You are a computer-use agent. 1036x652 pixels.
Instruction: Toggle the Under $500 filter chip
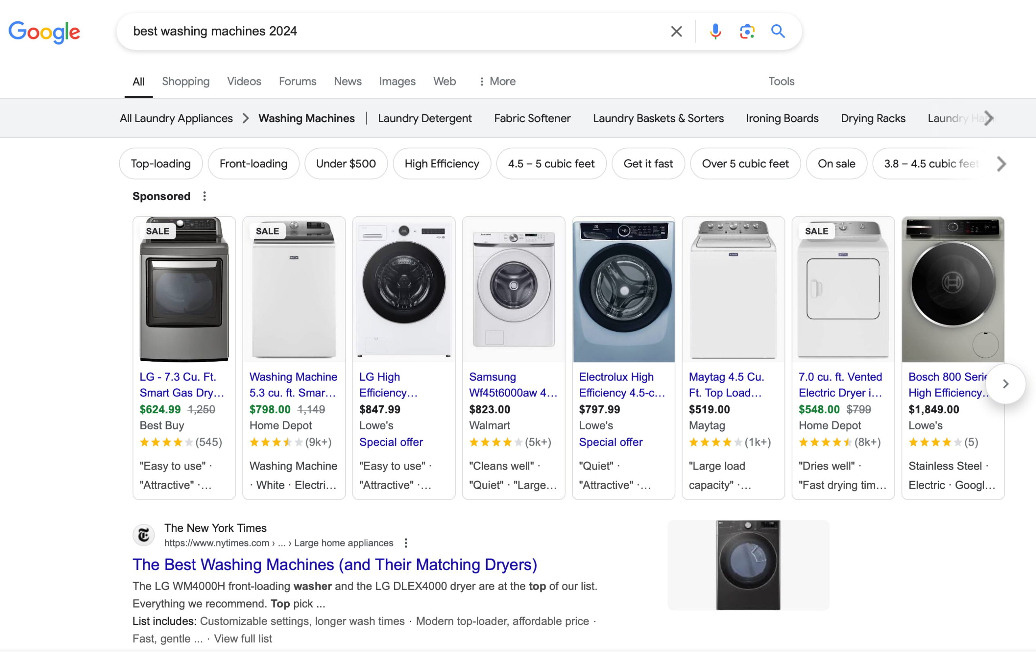[x=346, y=163]
